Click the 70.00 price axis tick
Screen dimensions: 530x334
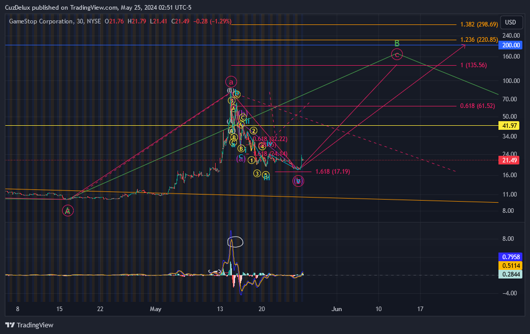(x=510, y=99)
